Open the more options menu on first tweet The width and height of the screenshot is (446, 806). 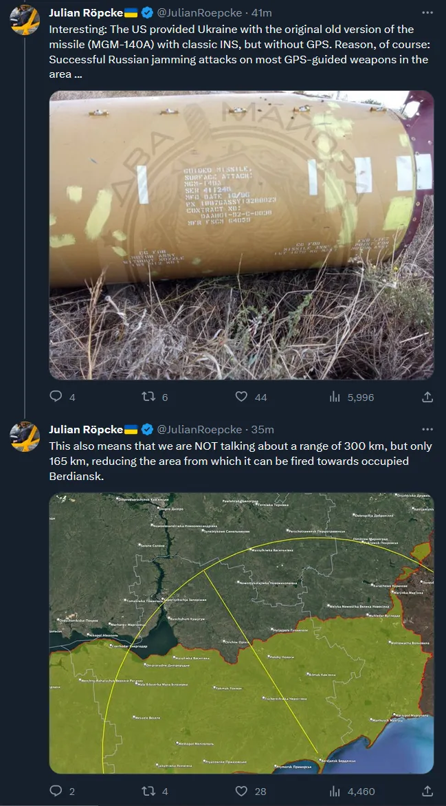(x=427, y=13)
